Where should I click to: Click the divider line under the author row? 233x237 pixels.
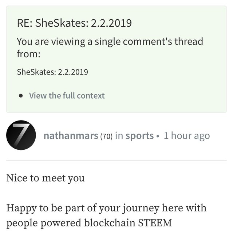116,160
